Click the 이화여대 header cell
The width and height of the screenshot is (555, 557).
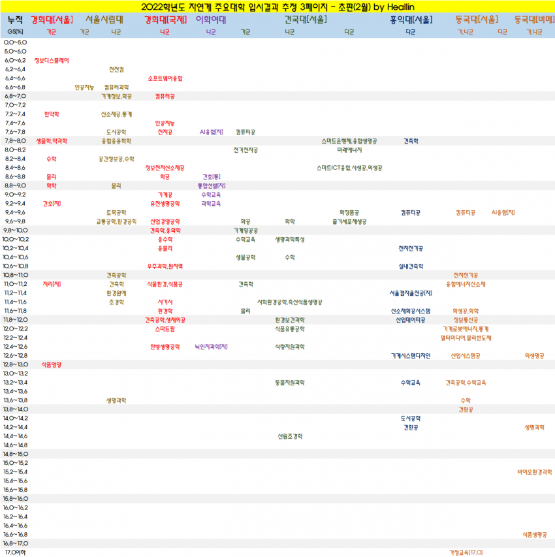pyautogui.click(x=211, y=20)
